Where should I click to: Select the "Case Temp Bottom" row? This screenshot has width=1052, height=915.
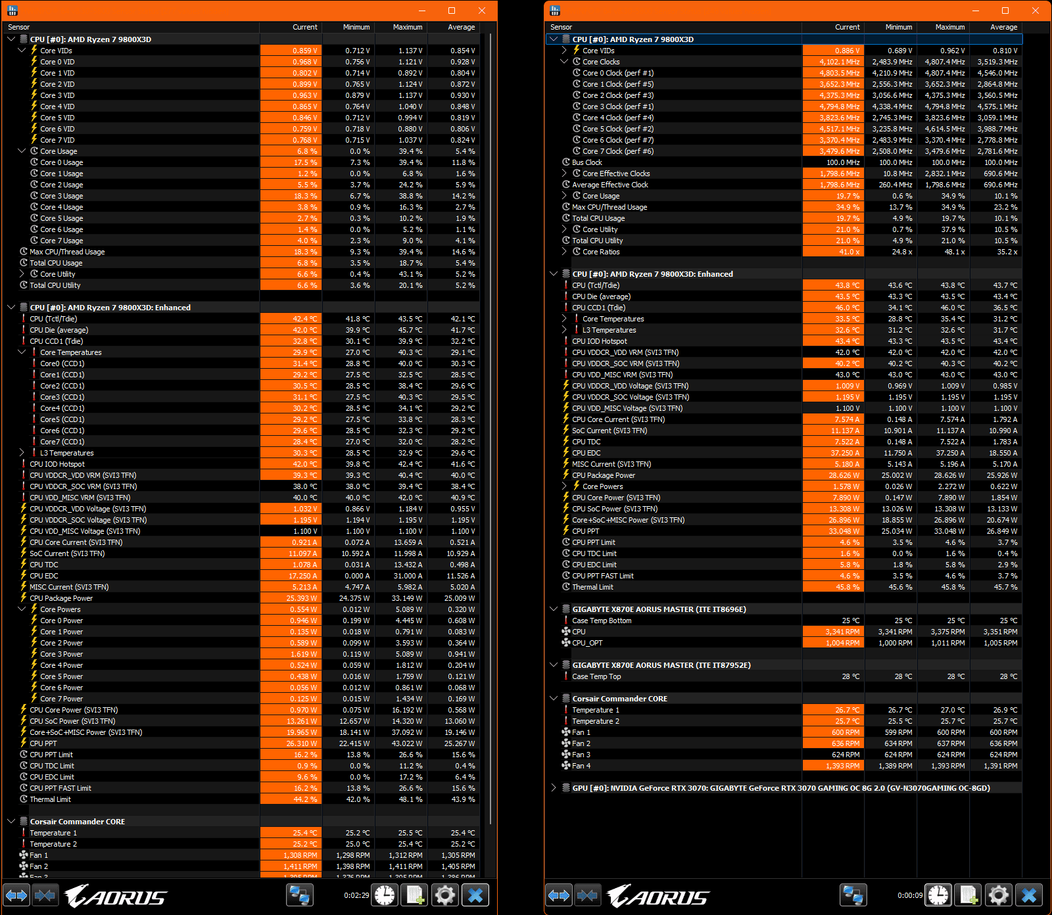784,621
